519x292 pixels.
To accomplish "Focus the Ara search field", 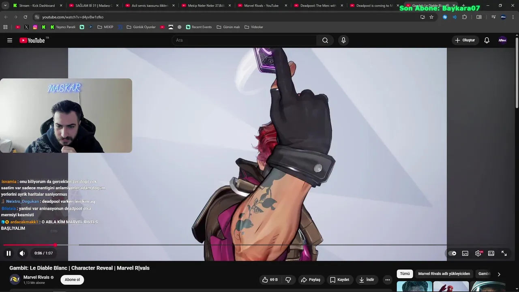I will (244, 40).
